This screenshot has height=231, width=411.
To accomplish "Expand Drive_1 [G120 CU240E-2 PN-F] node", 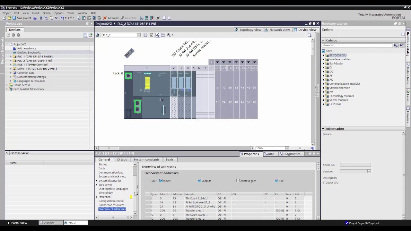I will pyautogui.click(x=11, y=69).
